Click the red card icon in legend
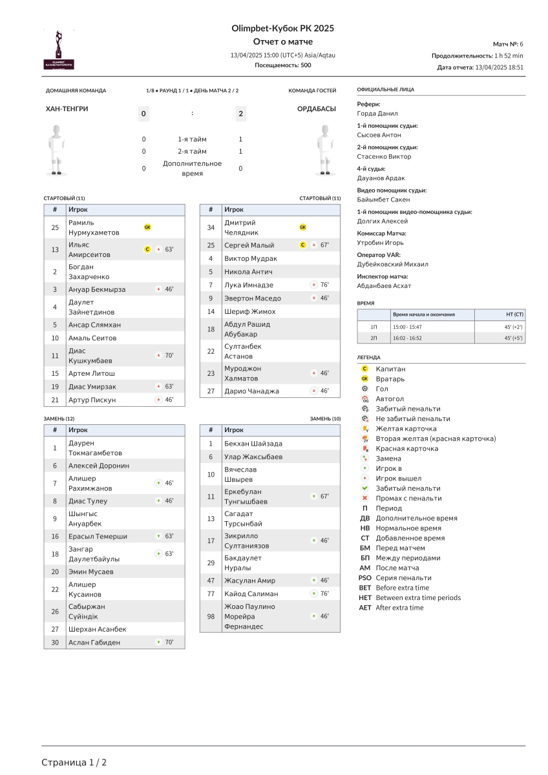Viewport: 548px width, 775px height. point(364,449)
